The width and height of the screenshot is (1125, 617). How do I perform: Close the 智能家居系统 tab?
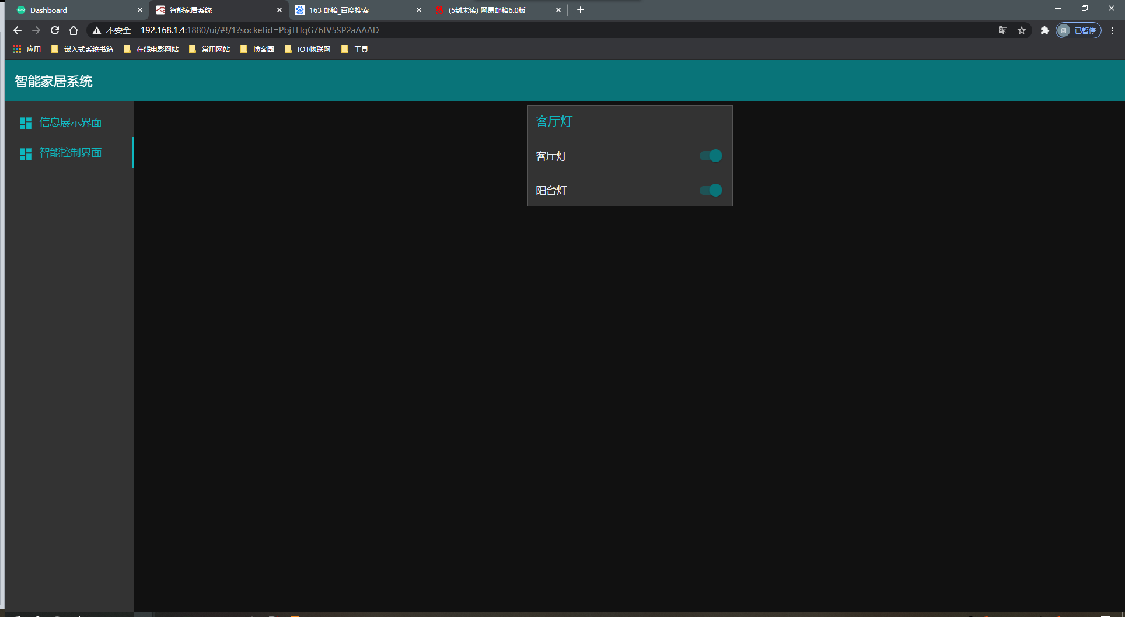click(279, 10)
